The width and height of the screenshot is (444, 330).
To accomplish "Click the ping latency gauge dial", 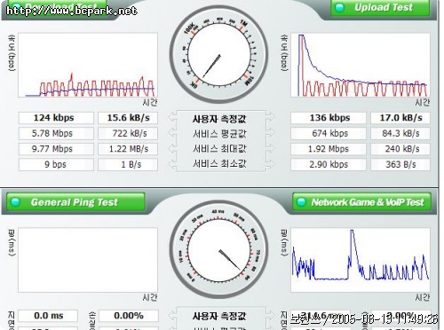I will click(219, 249).
